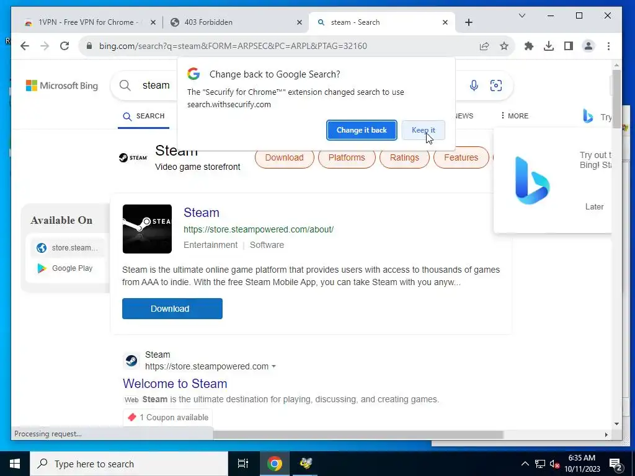Click the taskbar search box

coord(129,464)
